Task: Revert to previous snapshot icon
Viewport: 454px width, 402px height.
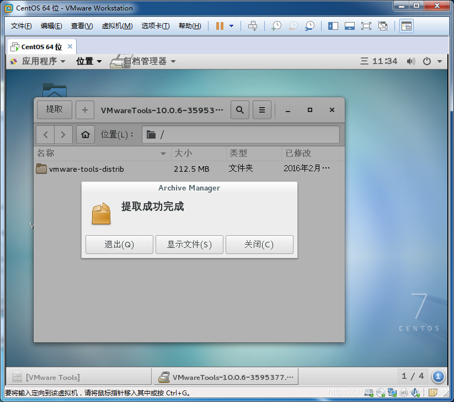Action: point(293,26)
